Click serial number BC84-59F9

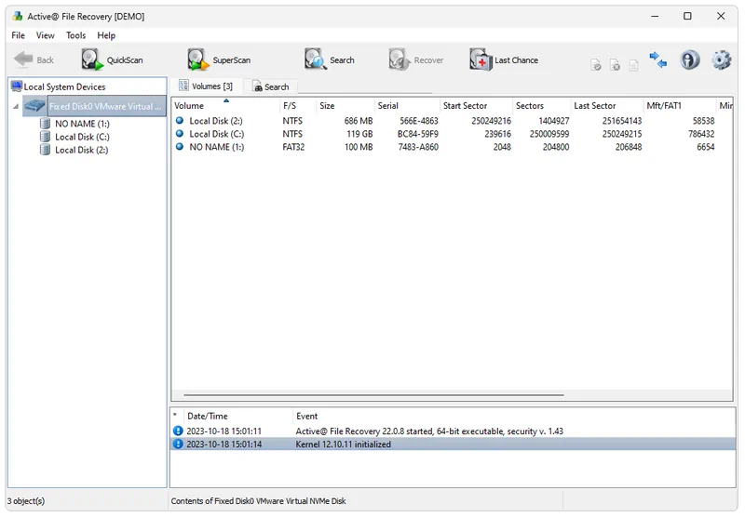click(x=418, y=134)
